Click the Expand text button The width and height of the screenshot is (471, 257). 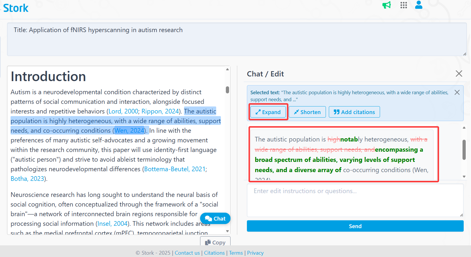point(268,112)
